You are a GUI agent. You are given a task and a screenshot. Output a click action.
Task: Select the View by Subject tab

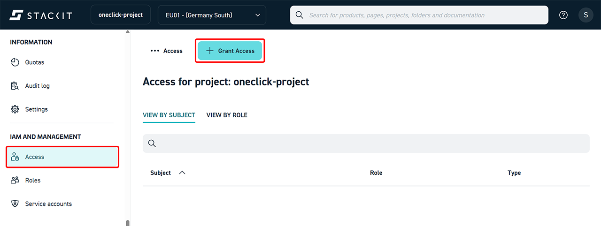click(x=169, y=115)
